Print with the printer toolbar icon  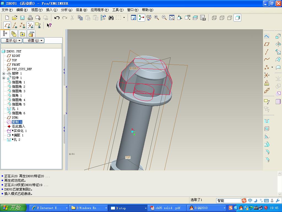tap(30, 18)
